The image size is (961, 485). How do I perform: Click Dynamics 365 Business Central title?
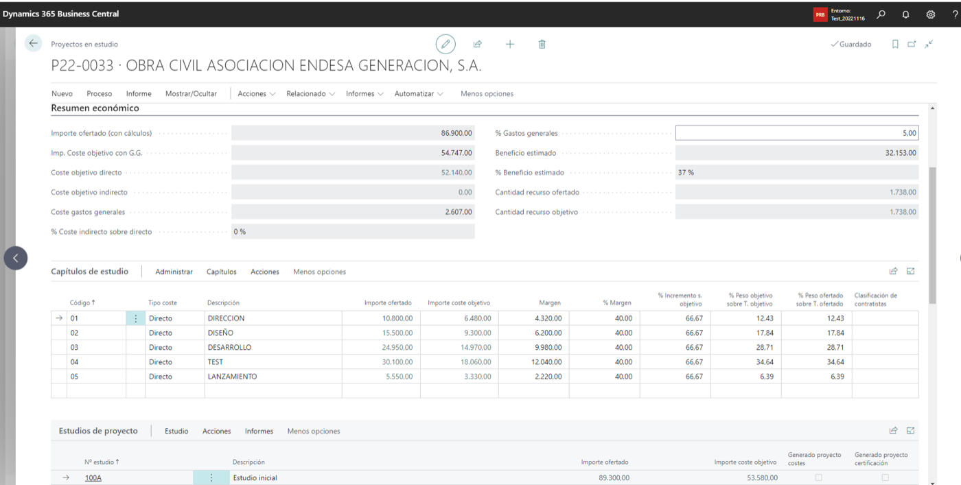(x=60, y=14)
